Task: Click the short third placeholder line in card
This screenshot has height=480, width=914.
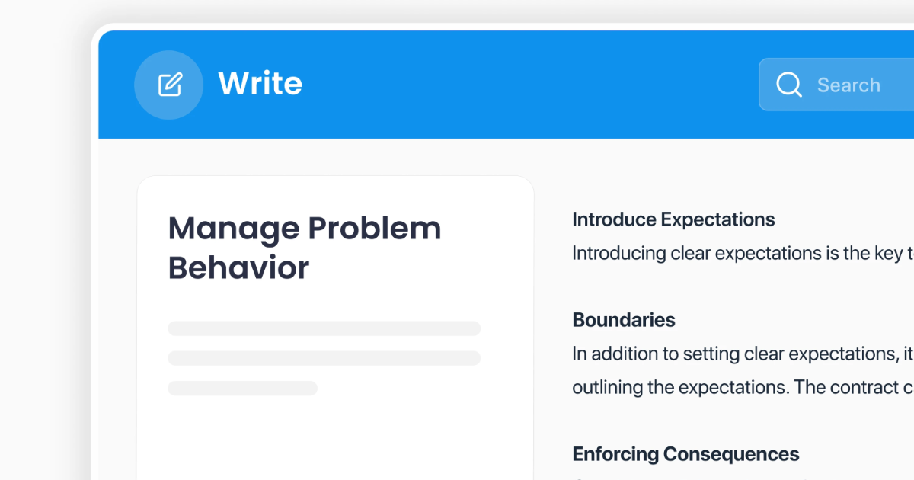Action: 242,388
